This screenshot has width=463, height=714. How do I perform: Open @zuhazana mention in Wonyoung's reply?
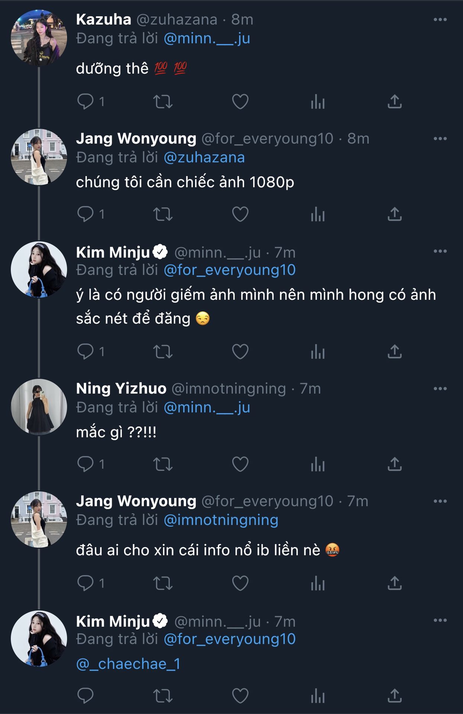(204, 158)
